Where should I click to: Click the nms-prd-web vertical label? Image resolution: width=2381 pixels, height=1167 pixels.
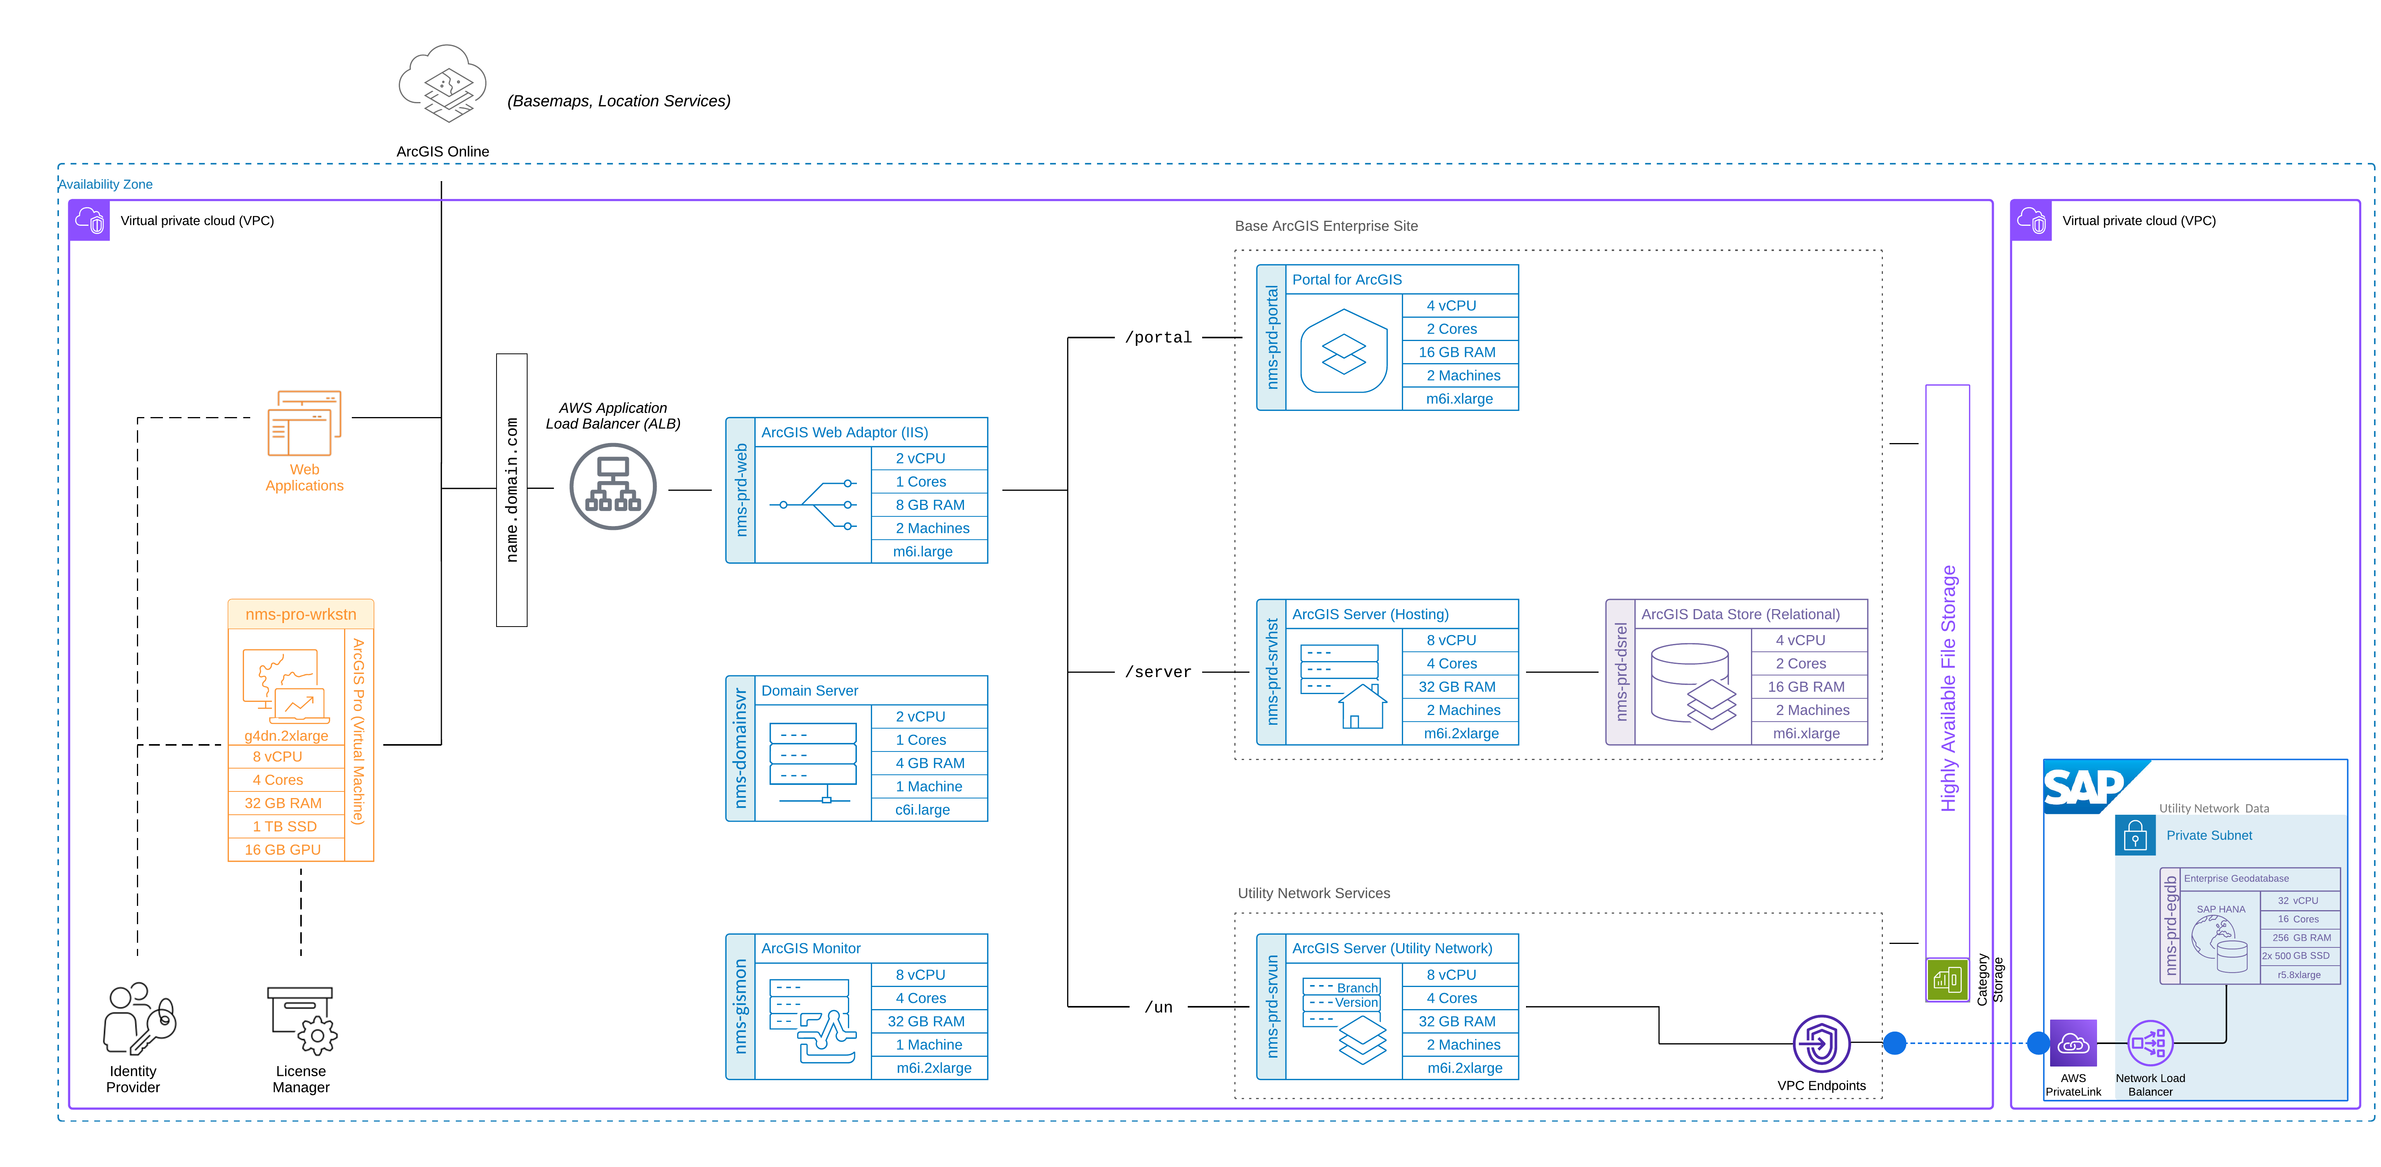(x=741, y=490)
